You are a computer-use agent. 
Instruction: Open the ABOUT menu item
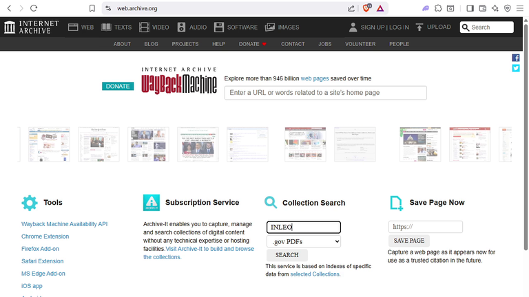click(122, 44)
